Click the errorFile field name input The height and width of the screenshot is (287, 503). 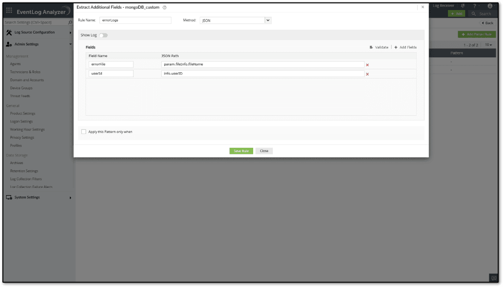(111, 65)
